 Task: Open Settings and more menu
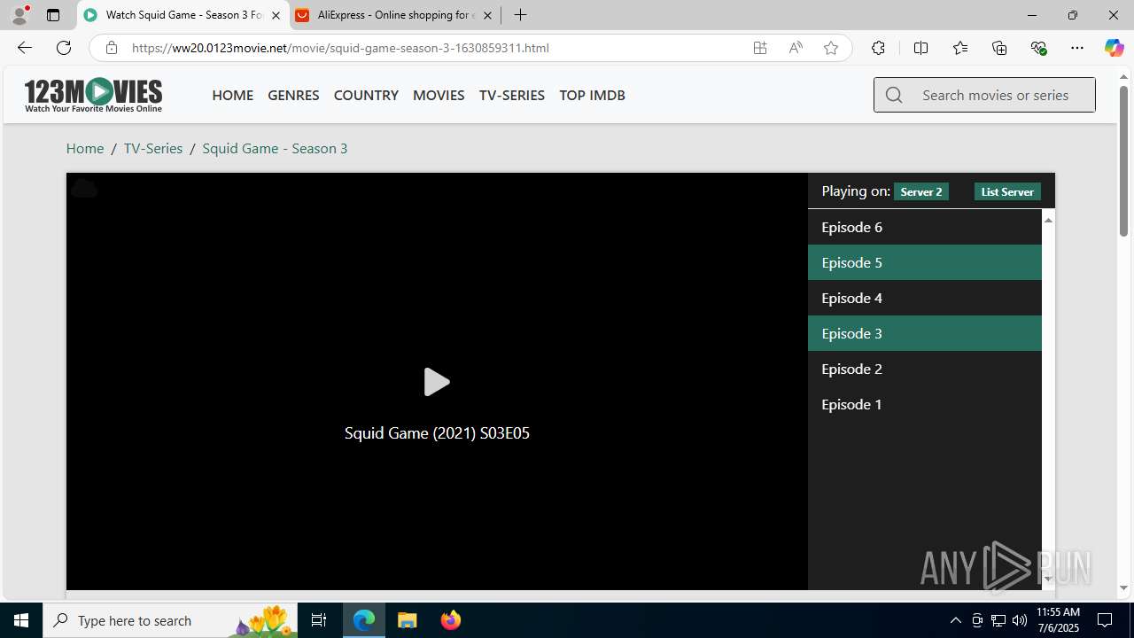click(1077, 48)
